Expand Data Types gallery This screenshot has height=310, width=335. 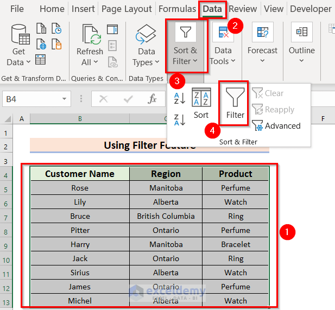click(146, 45)
